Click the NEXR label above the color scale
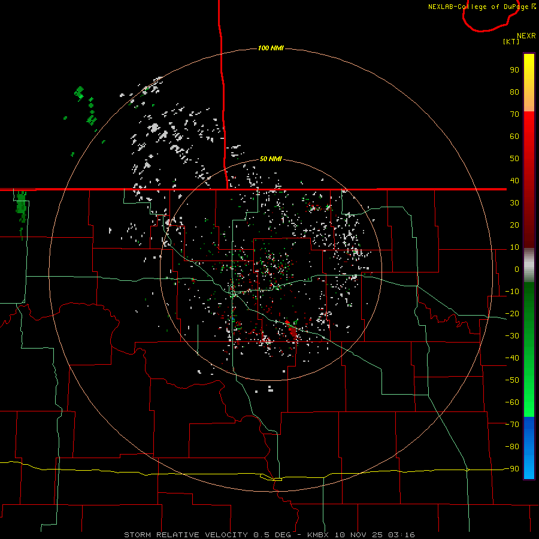Screen dimensions: 539x539 click(526, 36)
